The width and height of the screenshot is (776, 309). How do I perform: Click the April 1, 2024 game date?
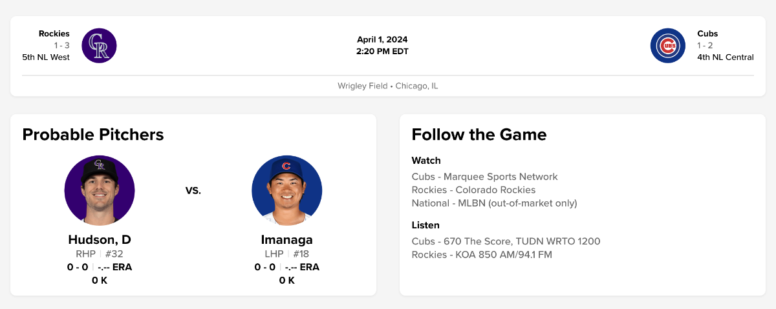382,39
